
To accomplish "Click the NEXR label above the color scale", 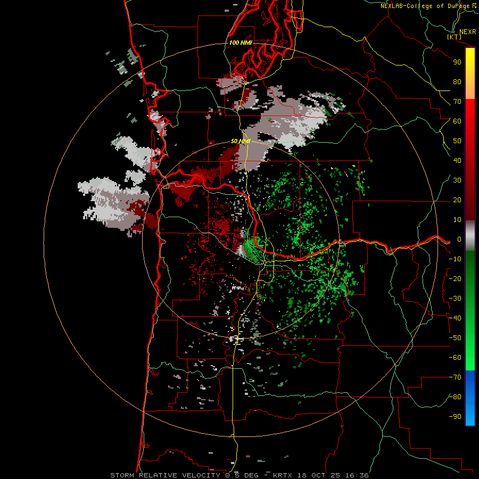I will point(467,32).
